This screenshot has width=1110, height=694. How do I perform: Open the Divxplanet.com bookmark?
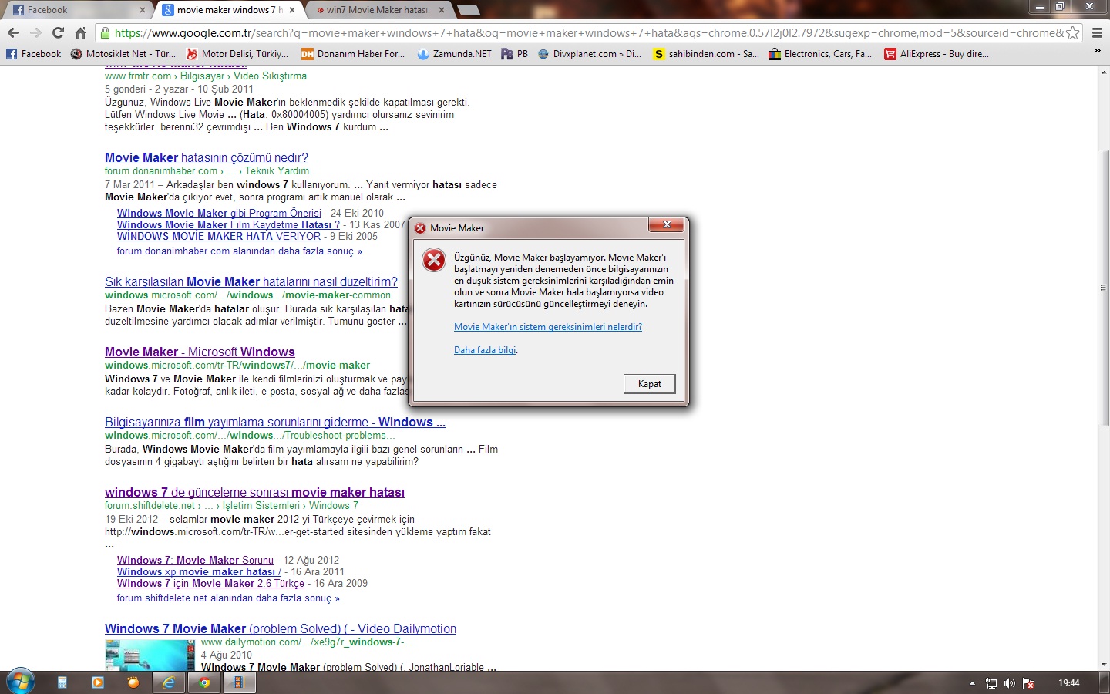click(590, 54)
